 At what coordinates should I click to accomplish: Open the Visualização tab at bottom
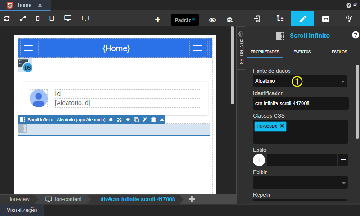tap(22, 210)
